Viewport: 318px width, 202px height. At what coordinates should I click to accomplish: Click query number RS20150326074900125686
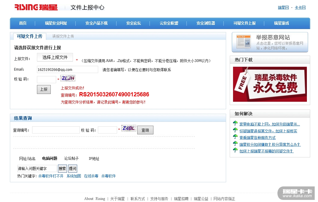click(x=114, y=95)
